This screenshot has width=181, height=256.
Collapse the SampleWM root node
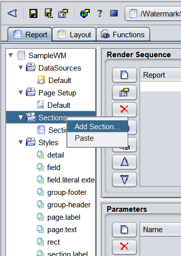pyautogui.click(x=11, y=55)
